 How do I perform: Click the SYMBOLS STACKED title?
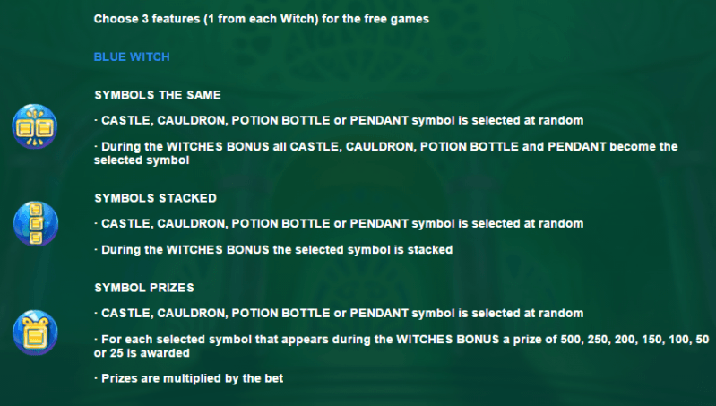155,198
